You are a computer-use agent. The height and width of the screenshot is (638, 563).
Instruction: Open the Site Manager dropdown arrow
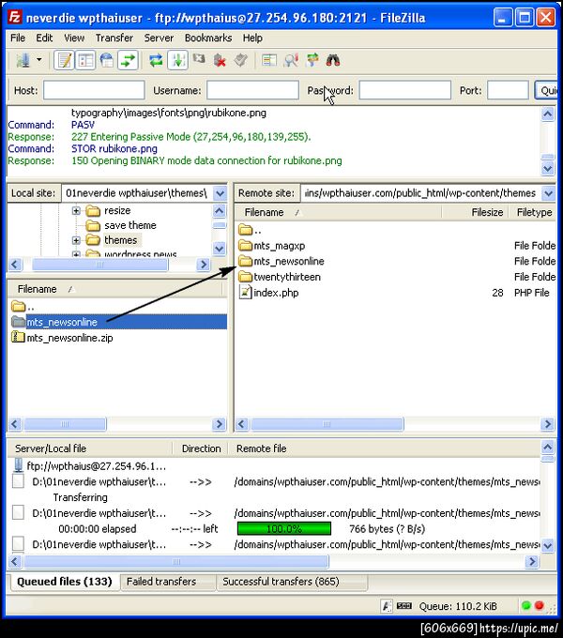[x=39, y=60]
